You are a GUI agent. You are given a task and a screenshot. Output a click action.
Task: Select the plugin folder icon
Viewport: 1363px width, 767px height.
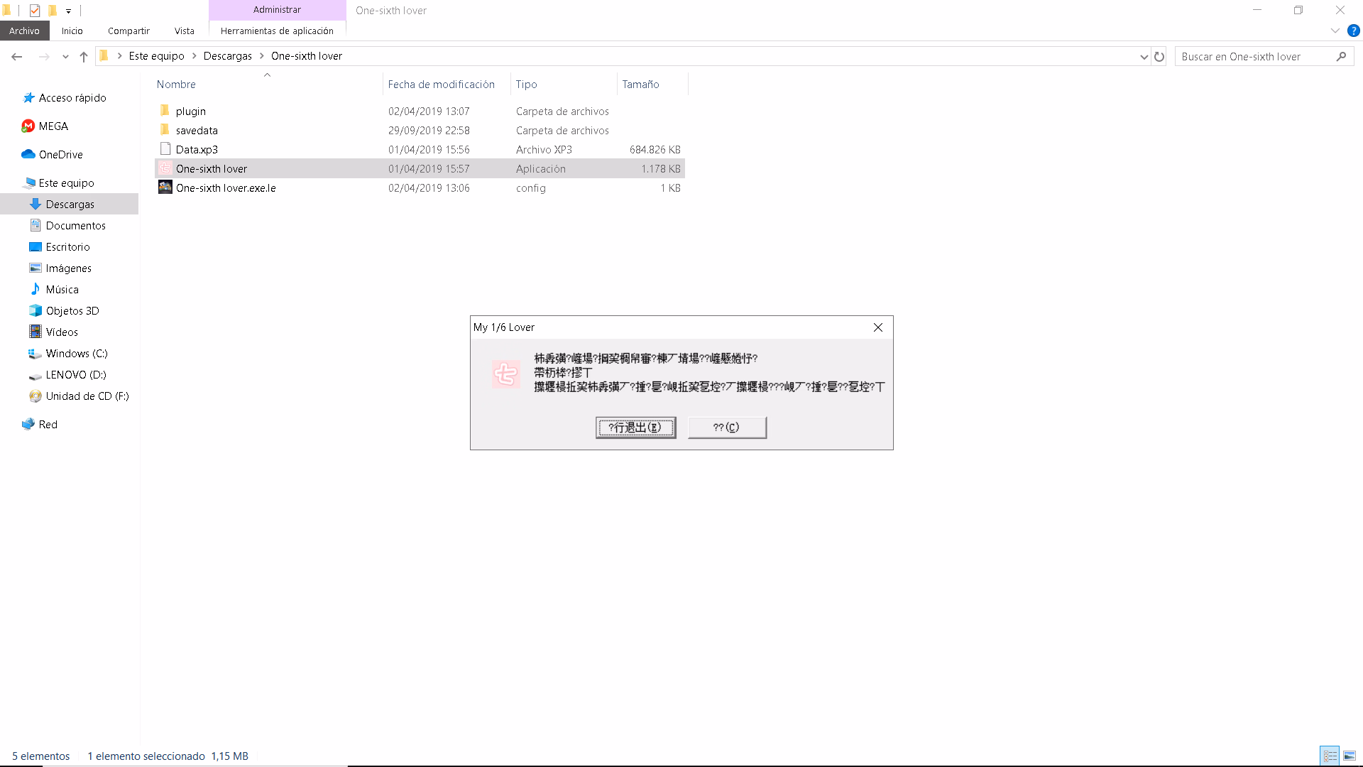pos(165,111)
